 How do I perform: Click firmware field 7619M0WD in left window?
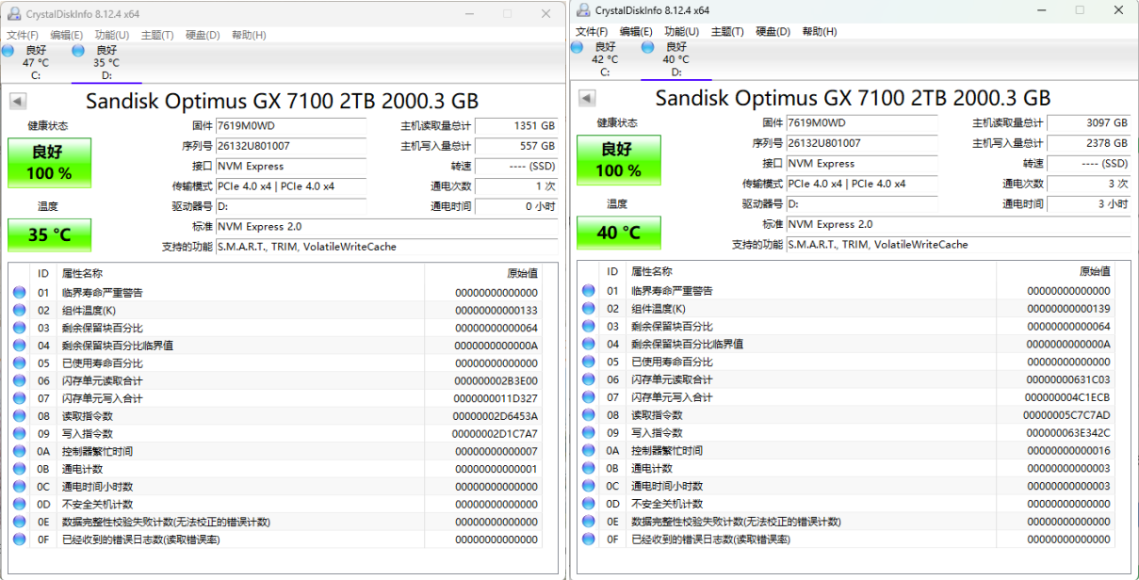tap(291, 125)
